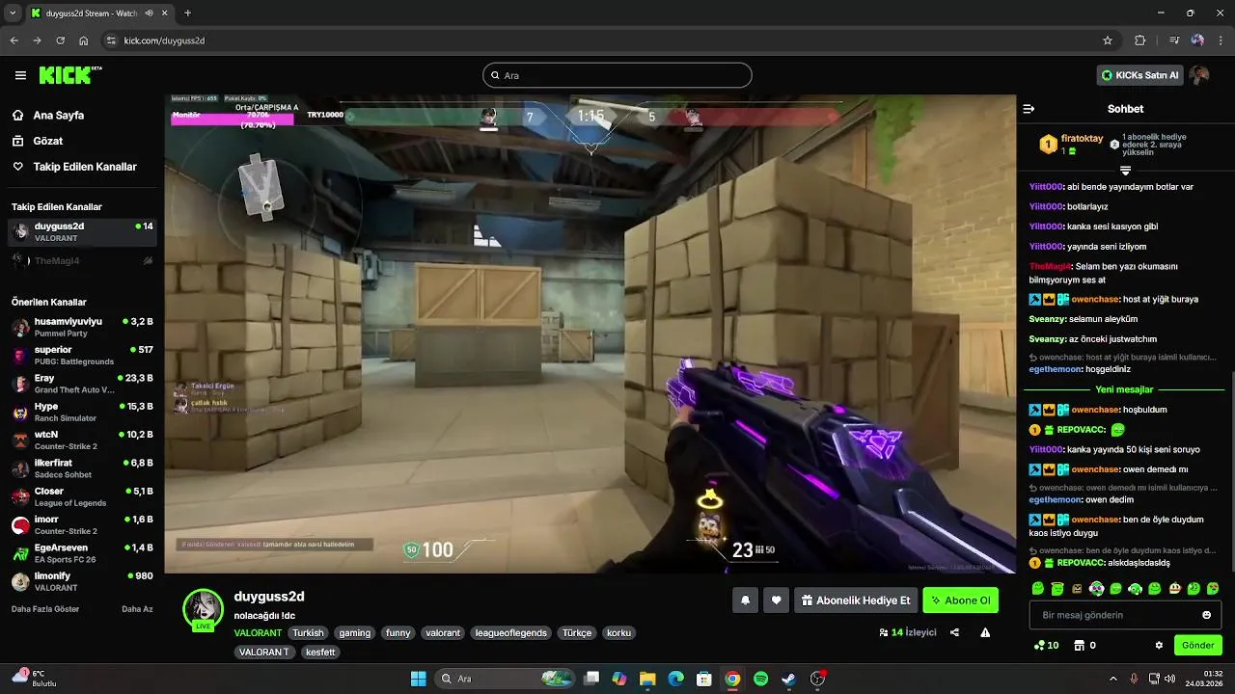
Task: Open the duyguss2d followed channel in sidebar
Action: click(82, 231)
